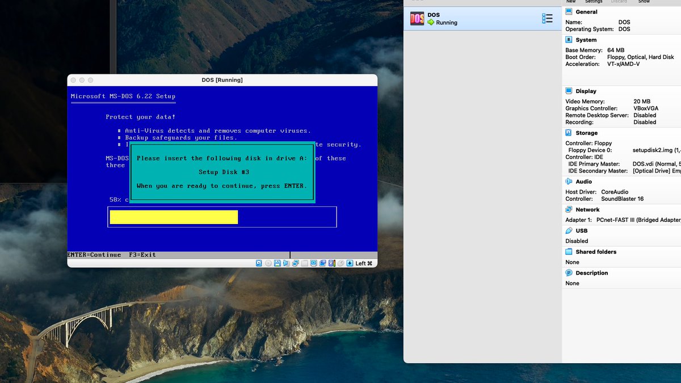Open the floppy drive status icon
Viewport: 681px width, 383px height.
coord(278,263)
